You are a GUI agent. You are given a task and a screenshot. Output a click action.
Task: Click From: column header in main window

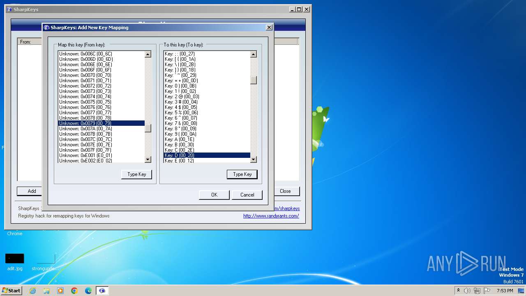pos(30,42)
